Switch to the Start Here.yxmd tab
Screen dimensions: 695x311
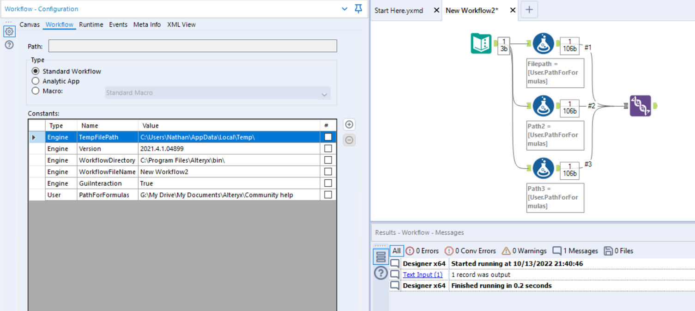(x=399, y=10)
